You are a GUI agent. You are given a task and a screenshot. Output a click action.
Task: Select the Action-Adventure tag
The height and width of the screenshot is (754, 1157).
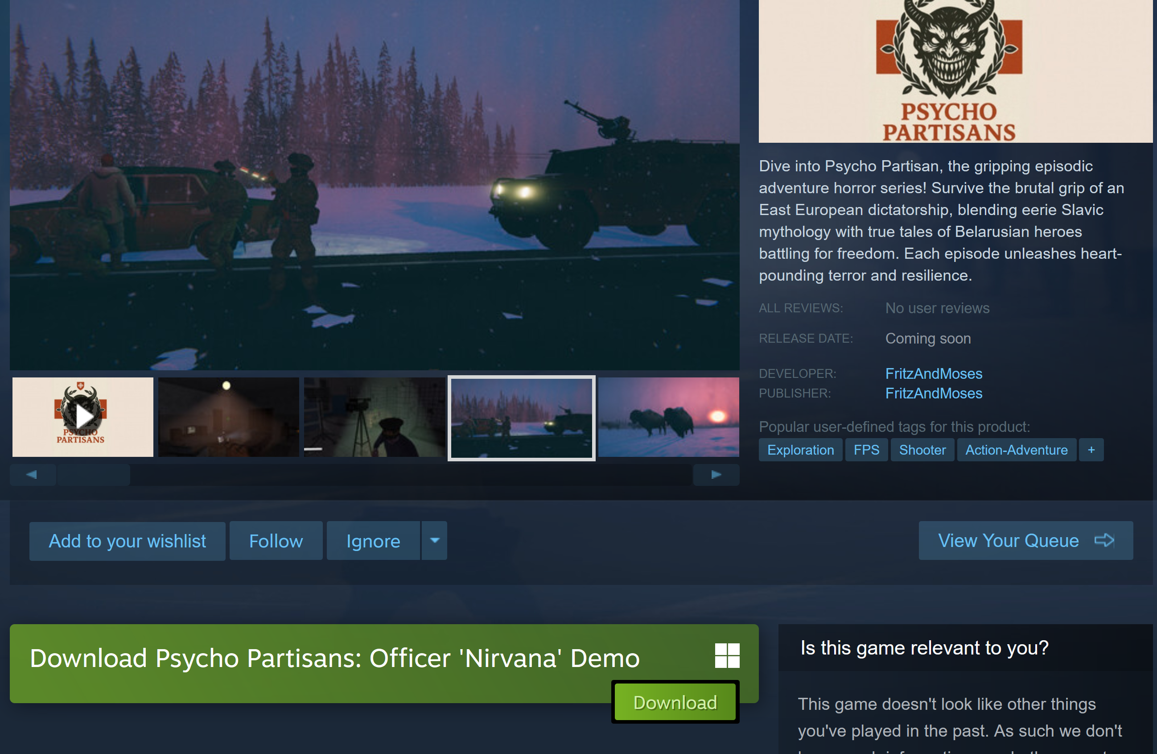1016,450
